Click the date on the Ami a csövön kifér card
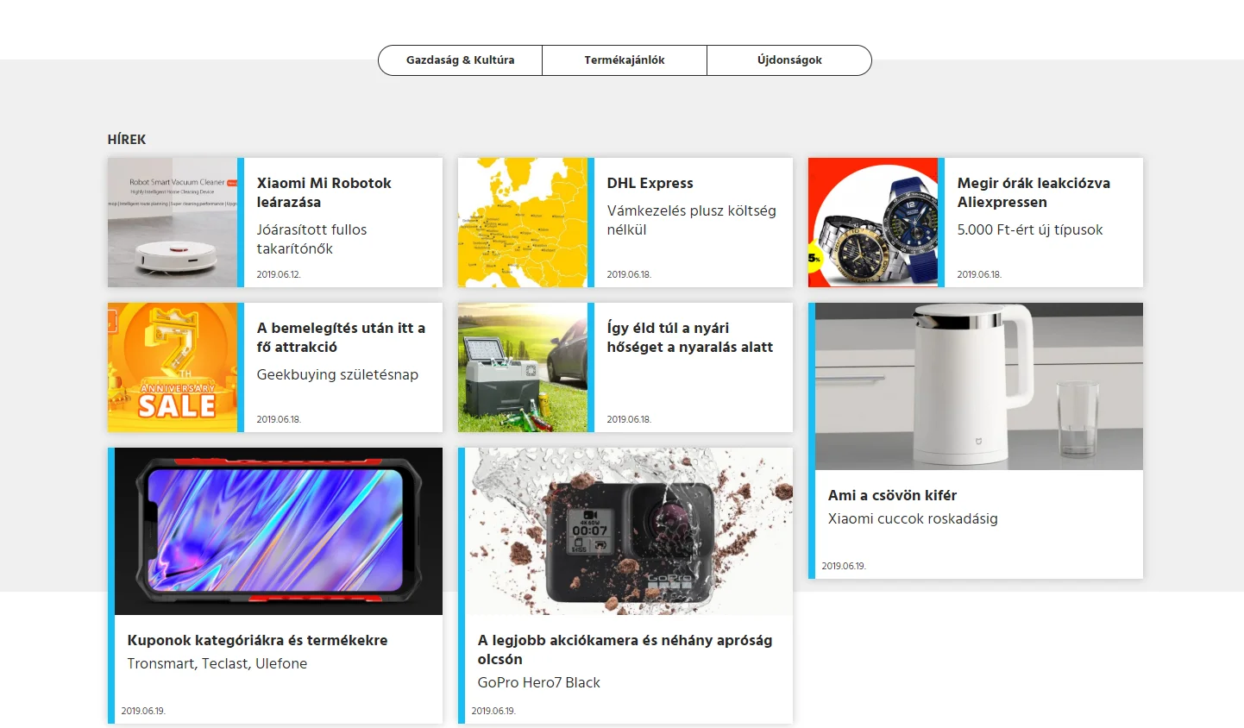Screen dimensions: 1244x728 pos(844,566)
